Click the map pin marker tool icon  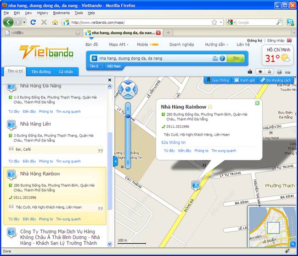250,71
